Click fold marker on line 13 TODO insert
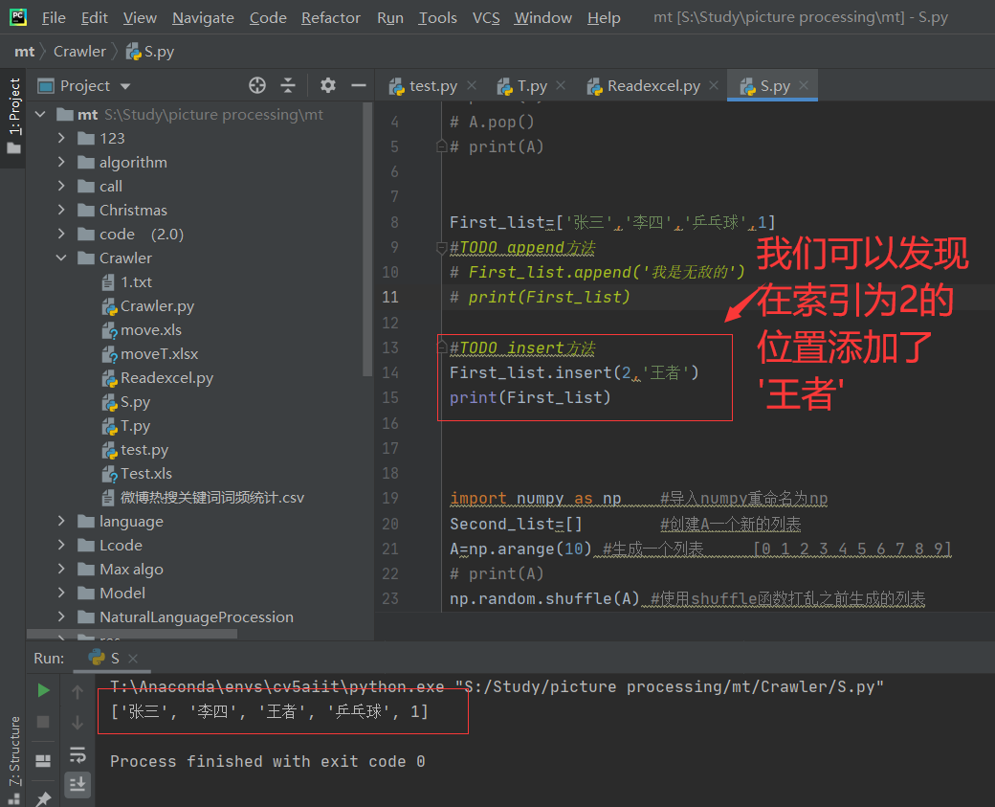995x807 pixels. 442,347
